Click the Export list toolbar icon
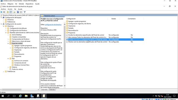Viewport: 178px width, 100px height. [14, 12]
